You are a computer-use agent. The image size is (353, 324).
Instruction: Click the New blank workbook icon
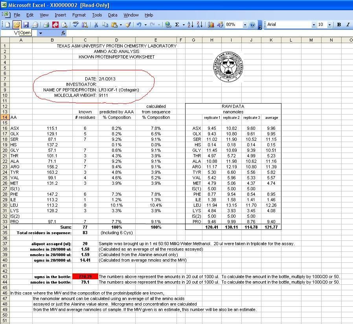pyautogui.click(x=7, y=24)
